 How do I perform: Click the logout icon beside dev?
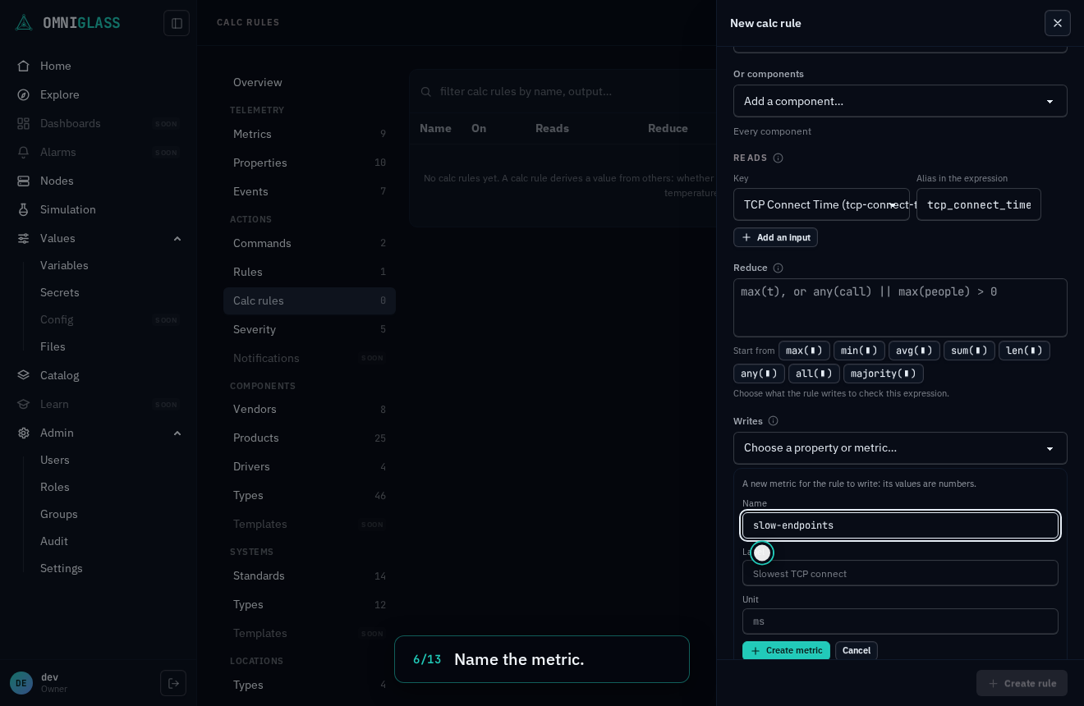173,683
